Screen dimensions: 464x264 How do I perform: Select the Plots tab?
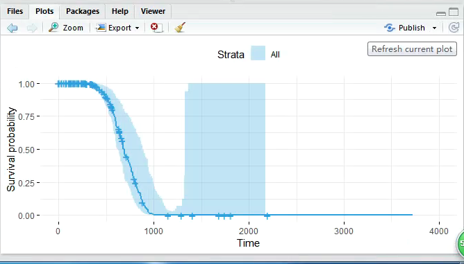44,11
